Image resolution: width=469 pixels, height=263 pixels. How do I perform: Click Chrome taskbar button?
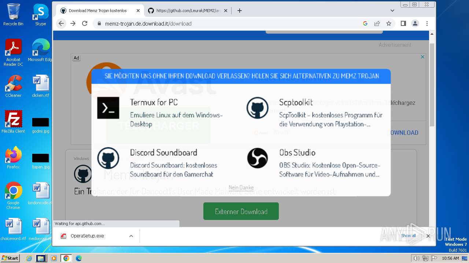pos(66,258)
